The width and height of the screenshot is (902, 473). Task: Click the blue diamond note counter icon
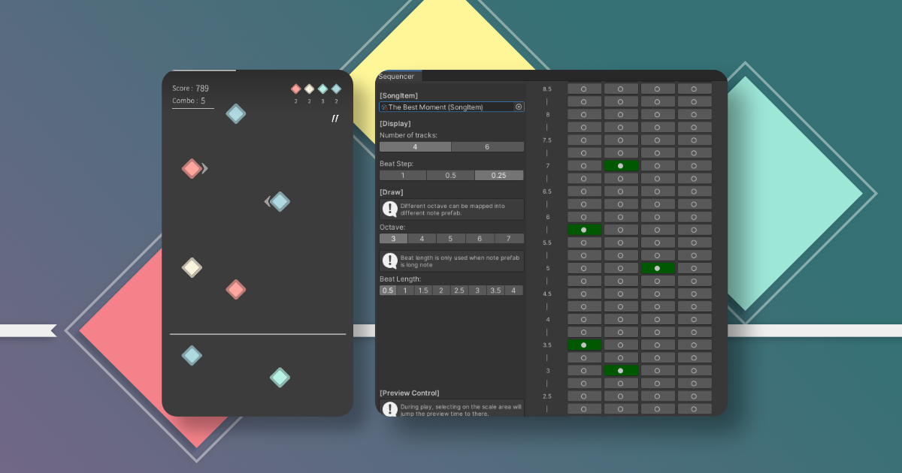pyautogui.click(x=336, y=89)
